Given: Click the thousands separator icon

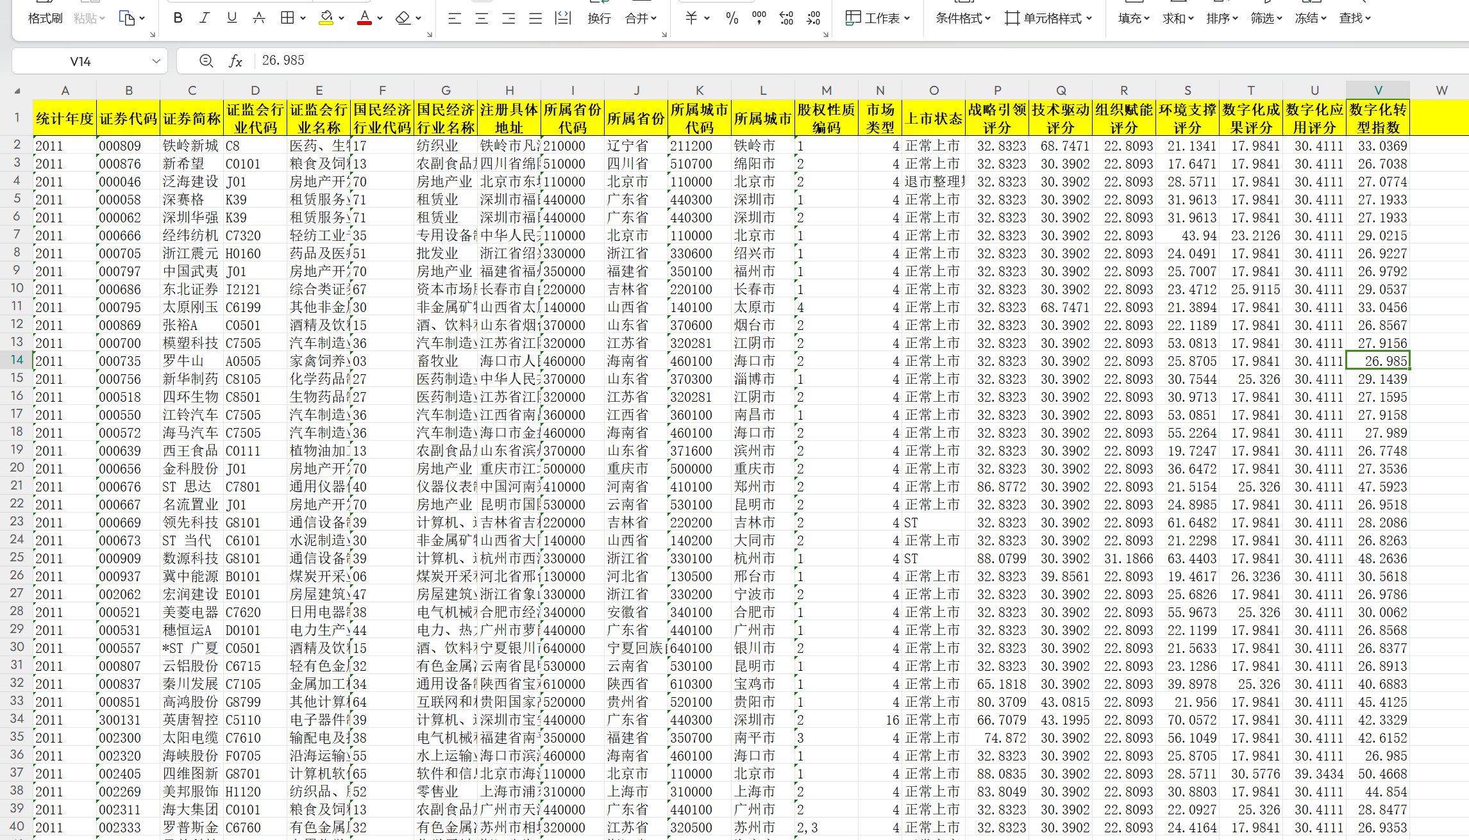Looking at the screenshot, I should pyautogui.click(x=759, y=18).
